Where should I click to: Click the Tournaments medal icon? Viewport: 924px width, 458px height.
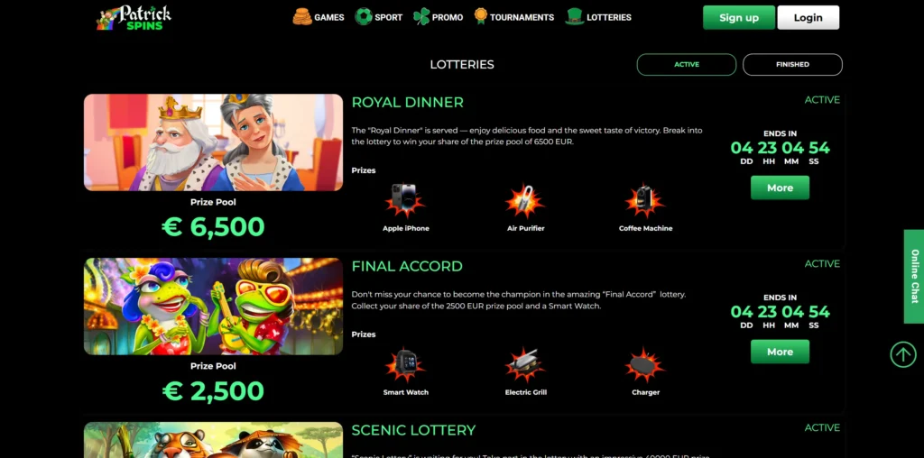[481, 17]
